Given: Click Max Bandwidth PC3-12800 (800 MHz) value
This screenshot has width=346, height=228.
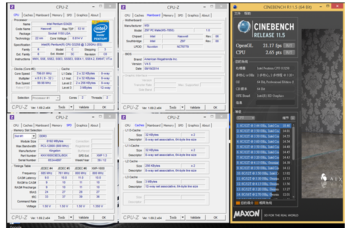Looking at the screenshot, I should tap(55, 146).
